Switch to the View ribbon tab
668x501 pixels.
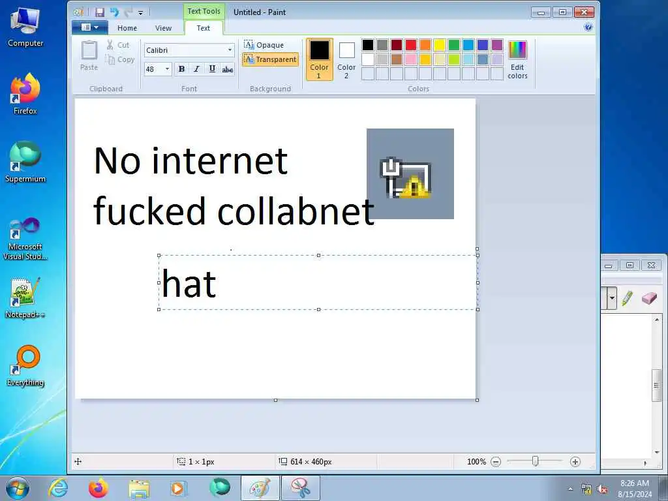[163, 28]
